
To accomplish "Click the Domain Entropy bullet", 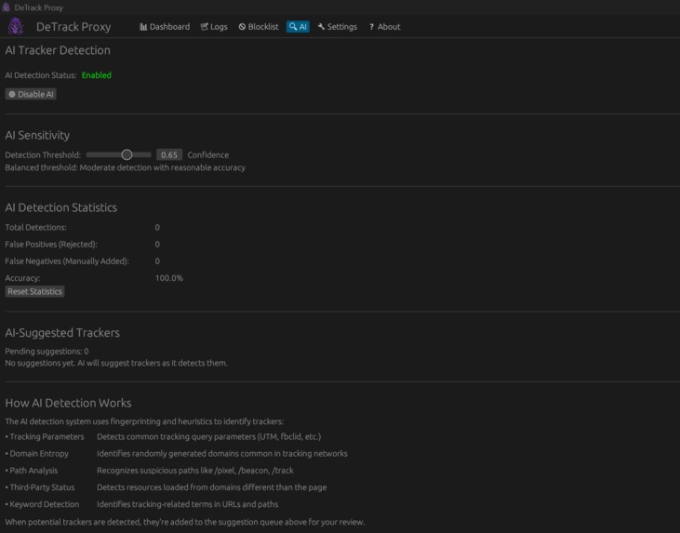I will click(37, 454).
